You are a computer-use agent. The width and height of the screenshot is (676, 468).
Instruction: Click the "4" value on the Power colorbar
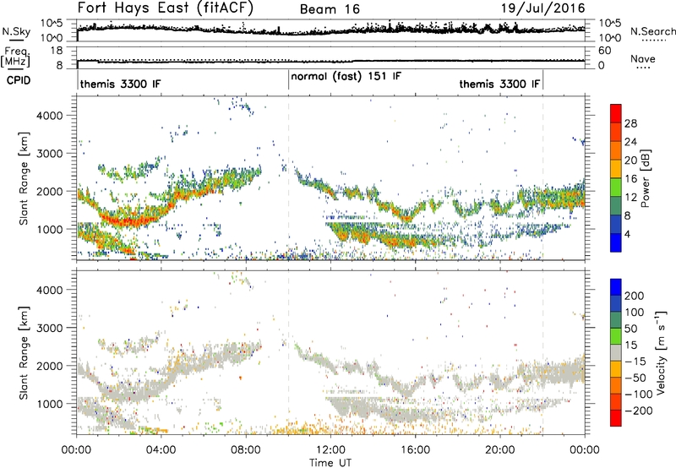click(x=627, y=234)
